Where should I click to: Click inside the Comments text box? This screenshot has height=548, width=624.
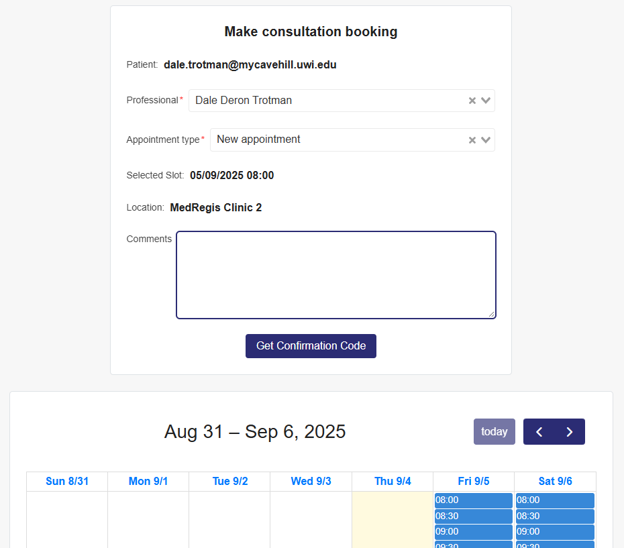(335, 275)
